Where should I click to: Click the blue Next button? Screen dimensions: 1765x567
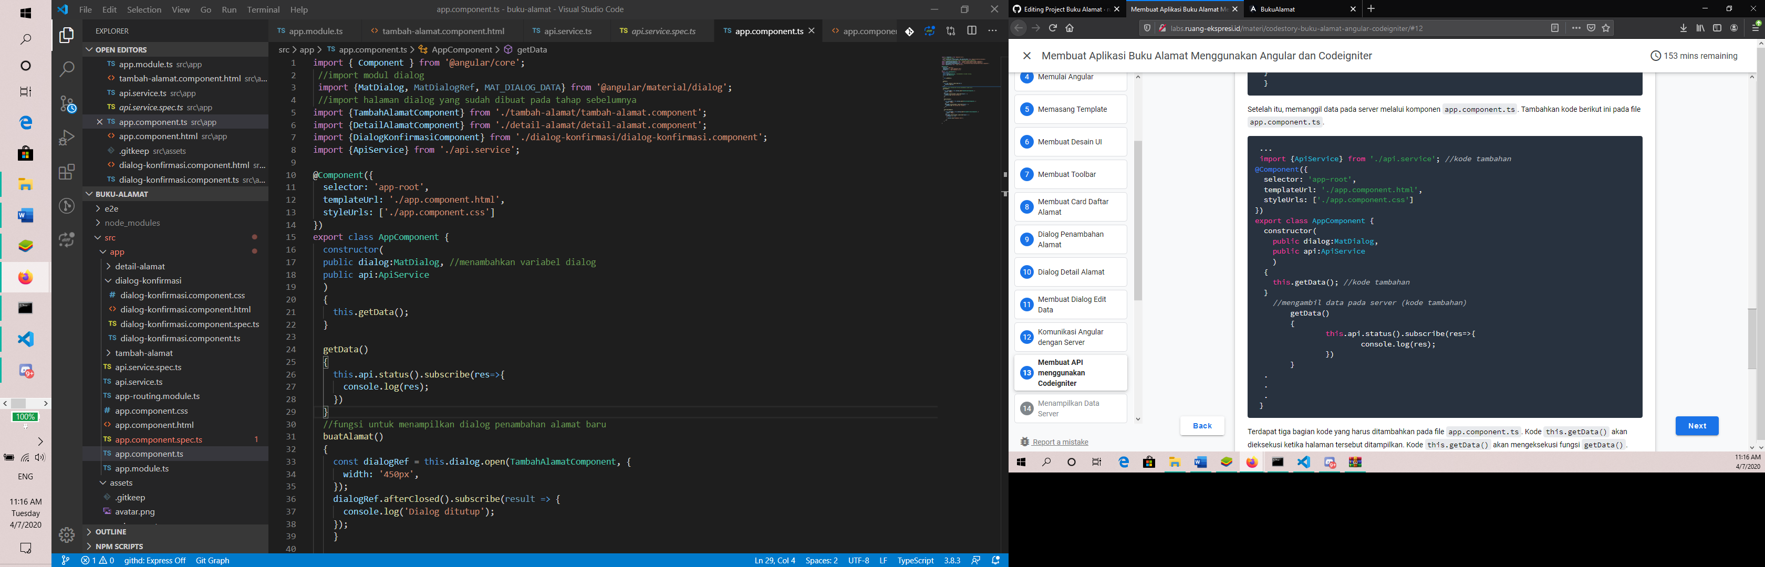click(x=1697, y=426)
